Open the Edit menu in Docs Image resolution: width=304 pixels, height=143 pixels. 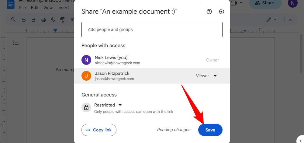tap(35, 8)
